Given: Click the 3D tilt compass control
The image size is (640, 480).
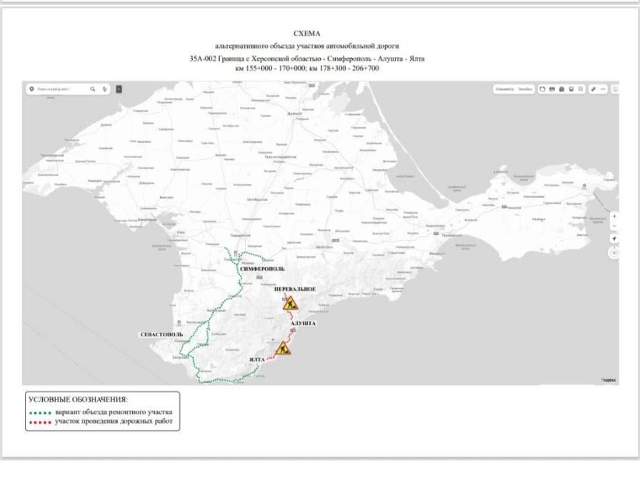Looking at the screenshot, I should (x=614, y=253).
